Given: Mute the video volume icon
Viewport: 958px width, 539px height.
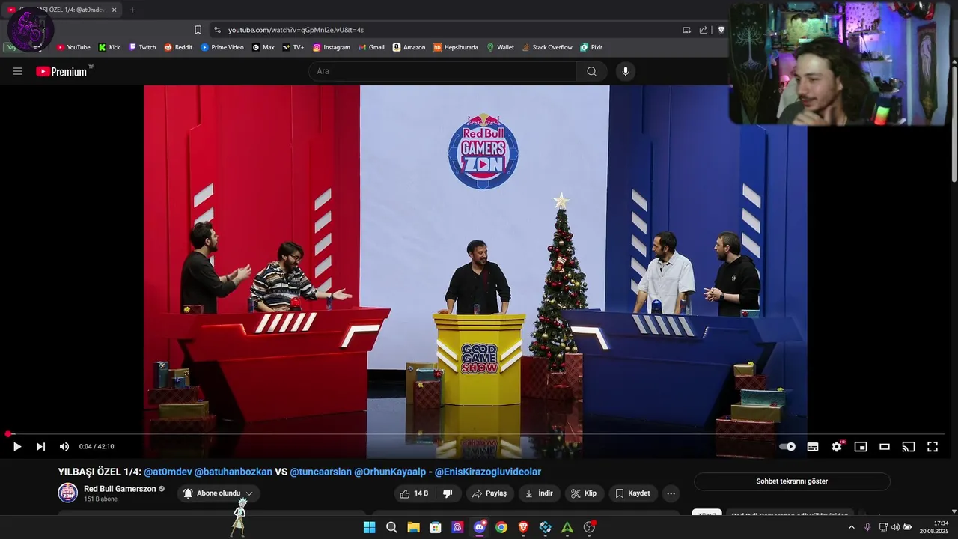Looking at the screenshot, I should click(64, 447).
